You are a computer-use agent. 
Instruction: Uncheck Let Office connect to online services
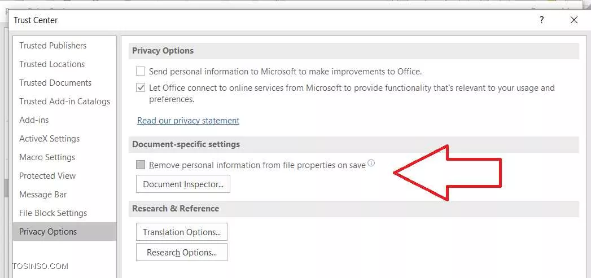141,88
